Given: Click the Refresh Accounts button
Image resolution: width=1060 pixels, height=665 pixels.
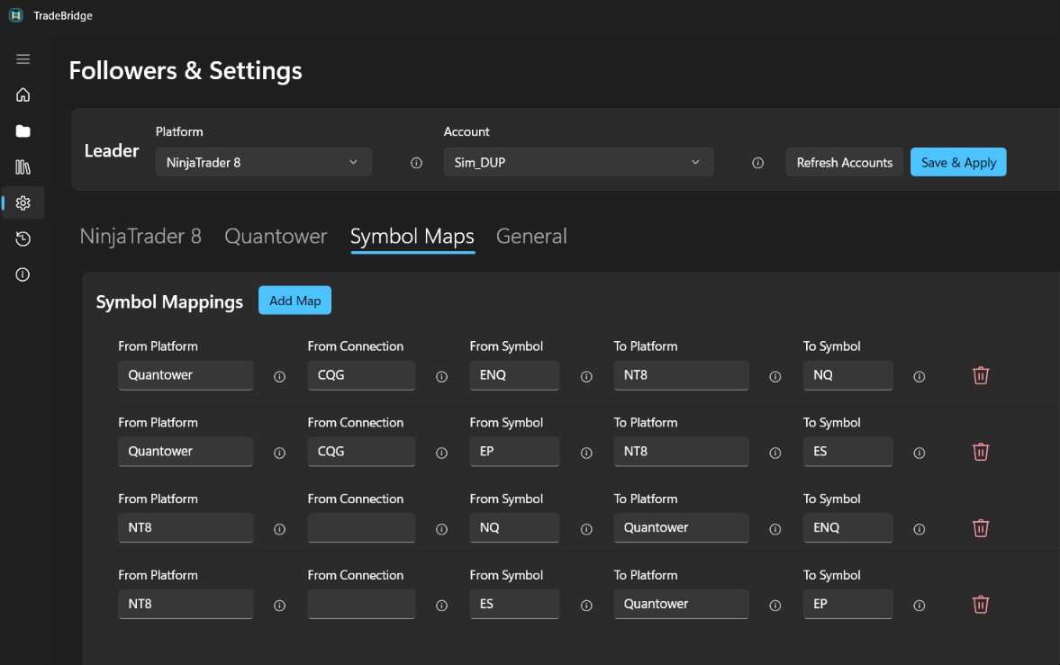Looking at the screenshot, I should (845, 162).
